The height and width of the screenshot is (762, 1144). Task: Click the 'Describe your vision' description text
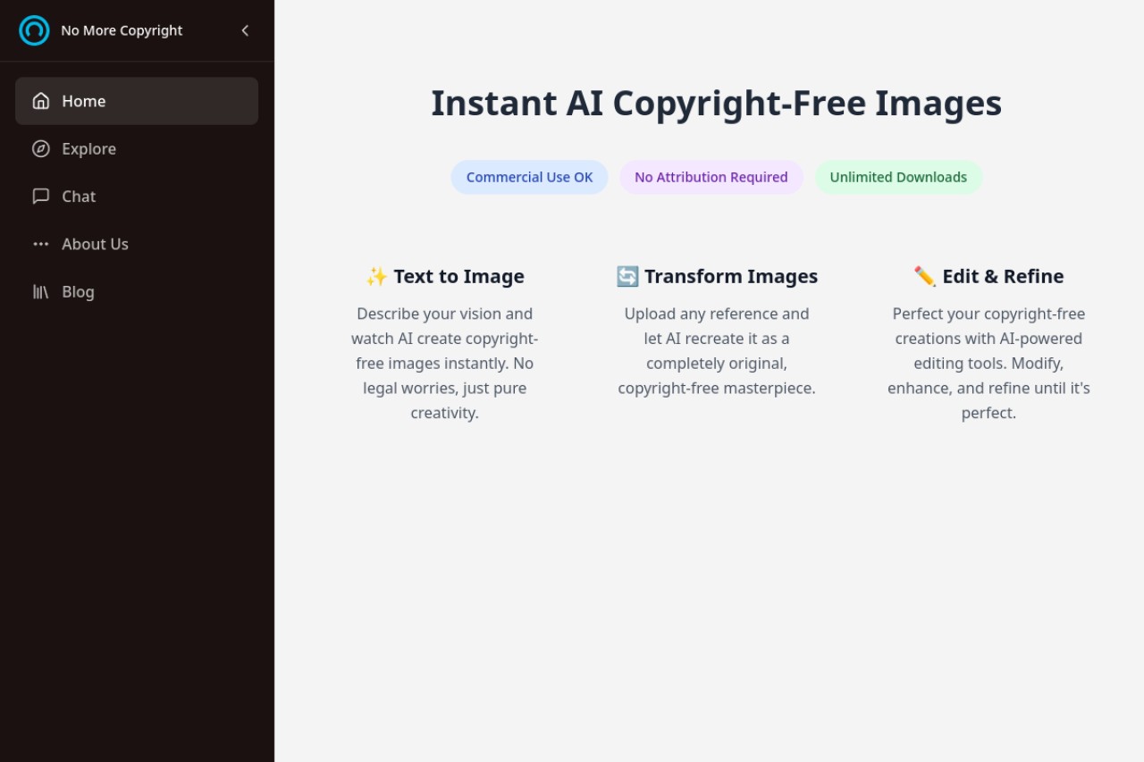click(445, 364)
